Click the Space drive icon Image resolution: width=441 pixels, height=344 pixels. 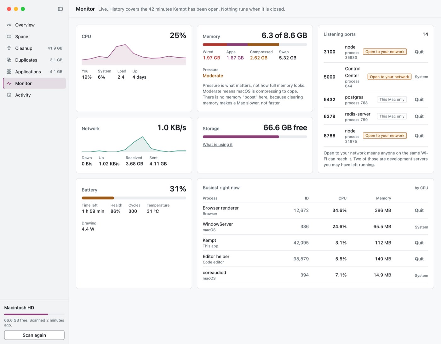[x=9, y=37]
